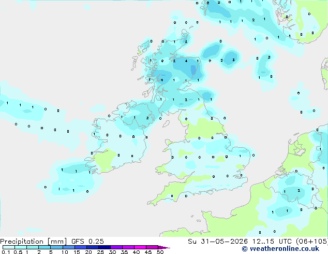Click the legend label '35'
Viewport: 328px width, 254px height.
[x=125, y=252]
